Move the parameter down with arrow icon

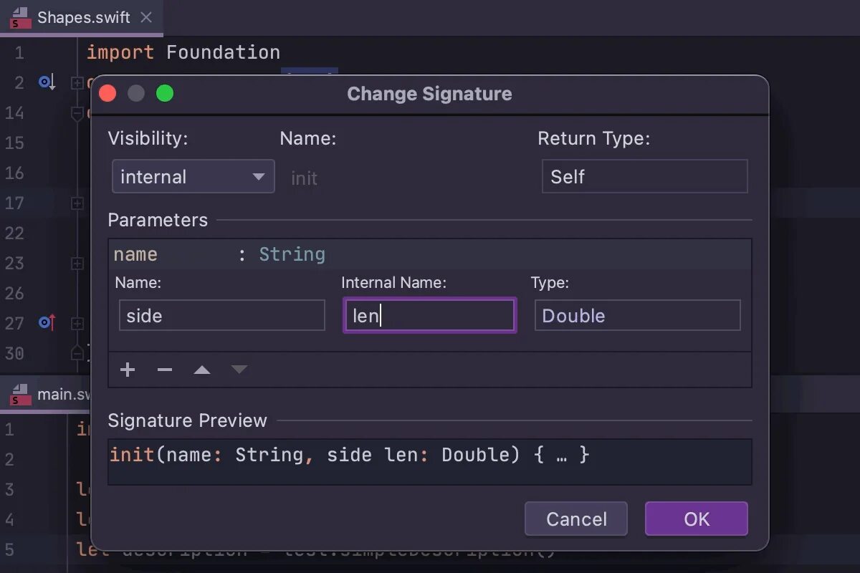click(239, 370)
